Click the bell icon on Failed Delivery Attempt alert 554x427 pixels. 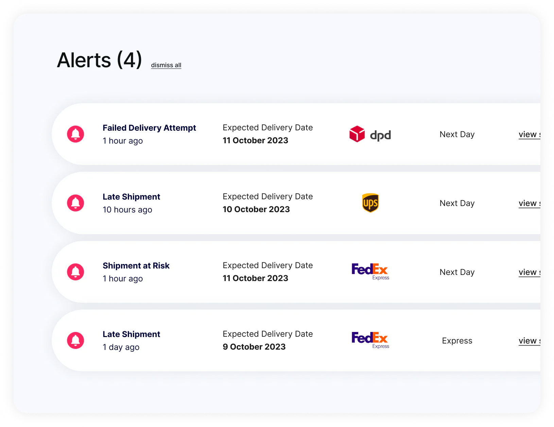(76, 134)
